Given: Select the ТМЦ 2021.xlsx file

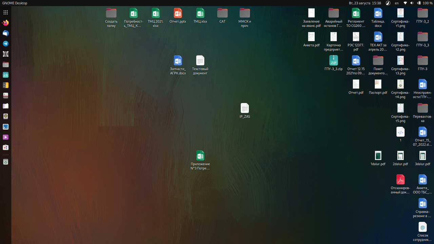Looking at the screenshot, I should pyautogui.click(x=156, y=18).
